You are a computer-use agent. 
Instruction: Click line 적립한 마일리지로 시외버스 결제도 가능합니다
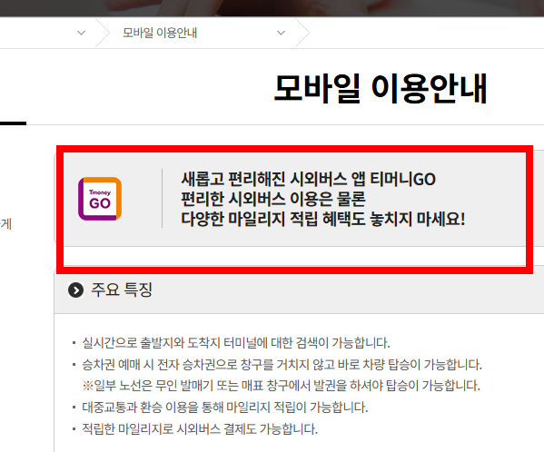click(200, 428)
